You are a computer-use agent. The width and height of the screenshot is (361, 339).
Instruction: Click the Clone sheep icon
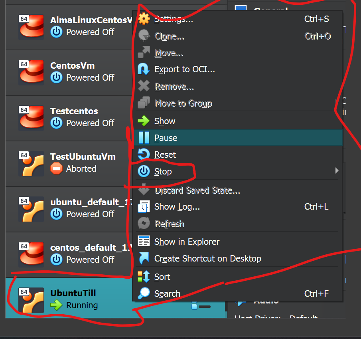(x=144, y=36)
